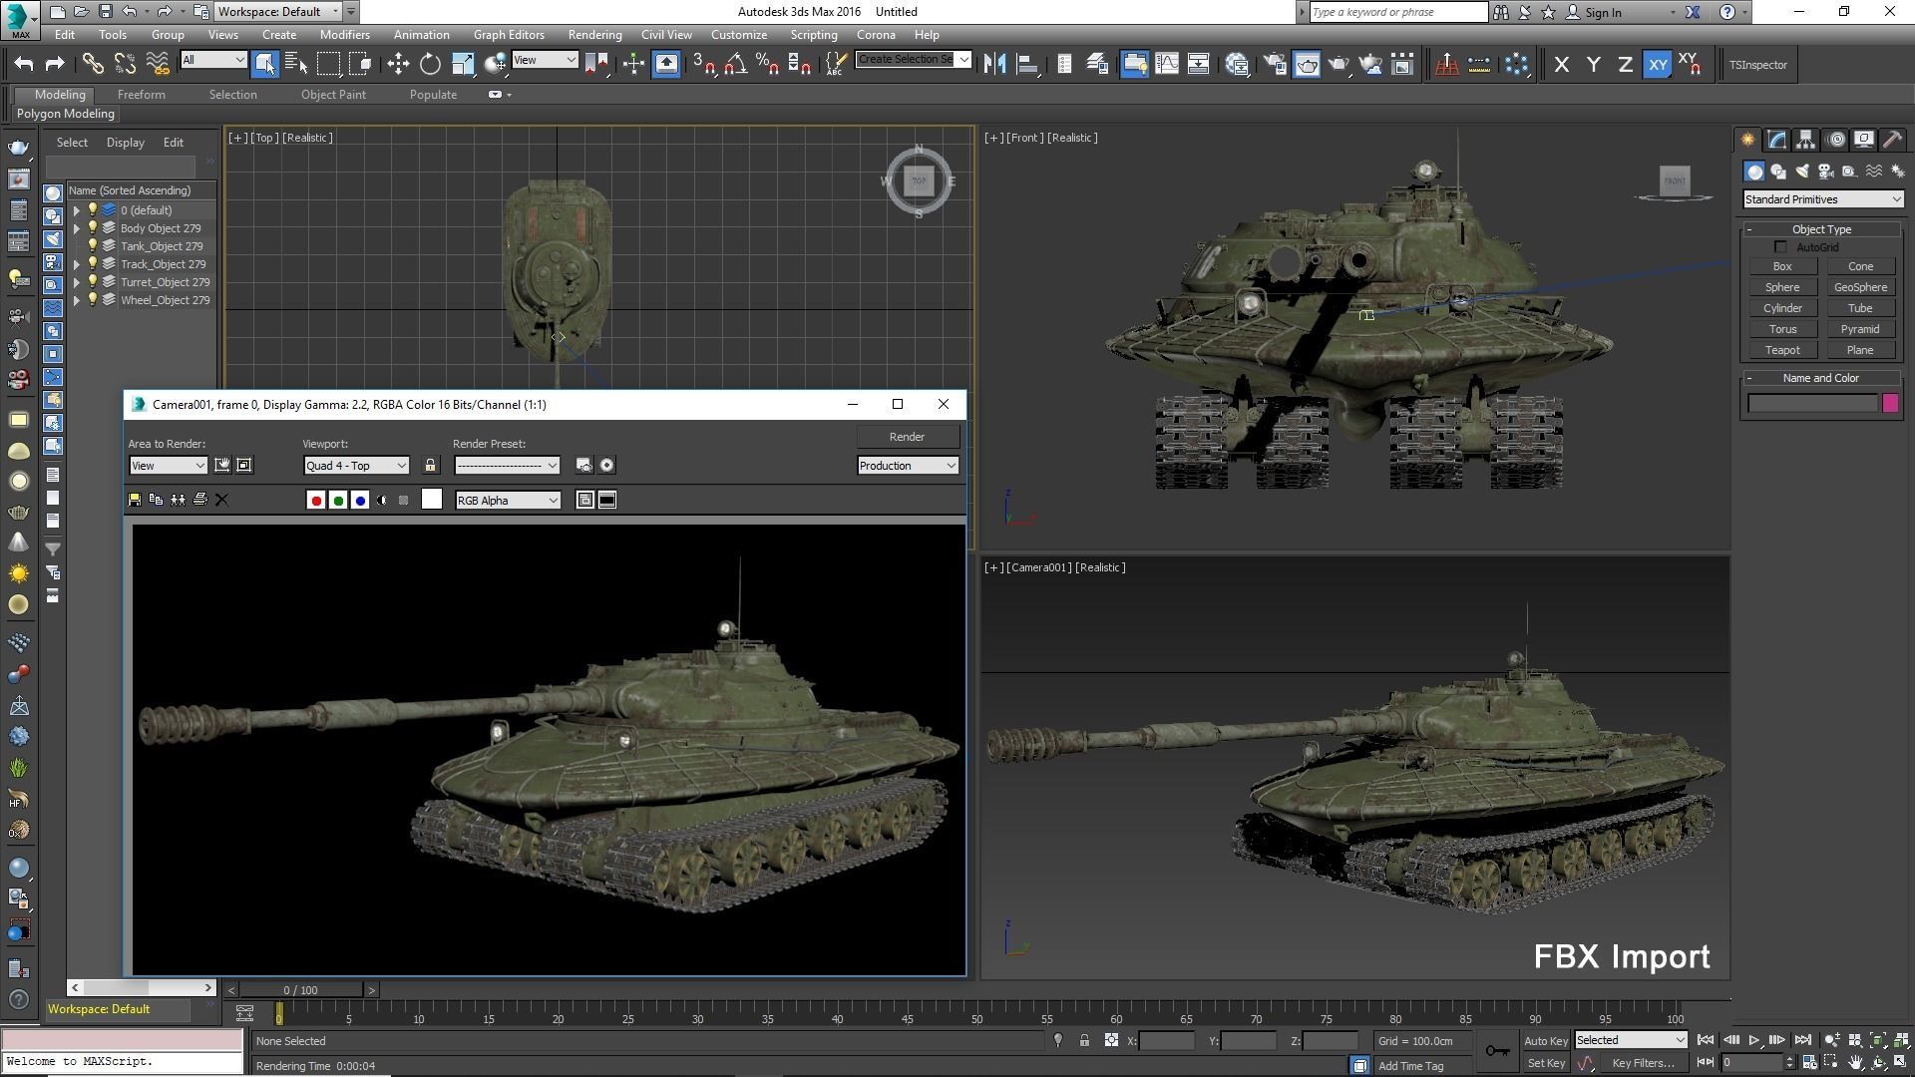Toggle the red channel display
The width and height of the screenshot is (1915, 1077).
click(x=316, y=500)
